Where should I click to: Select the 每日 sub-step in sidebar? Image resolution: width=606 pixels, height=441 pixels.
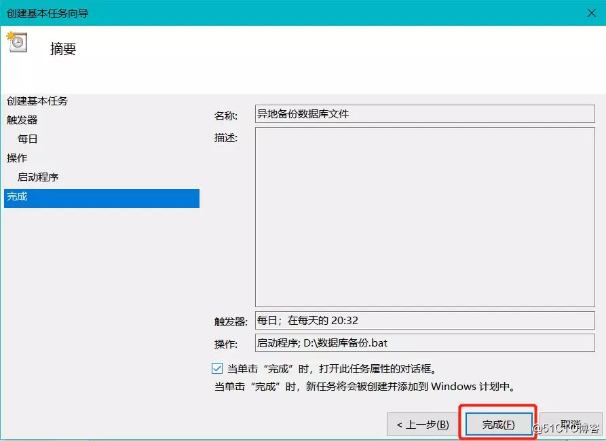(27, 139)
